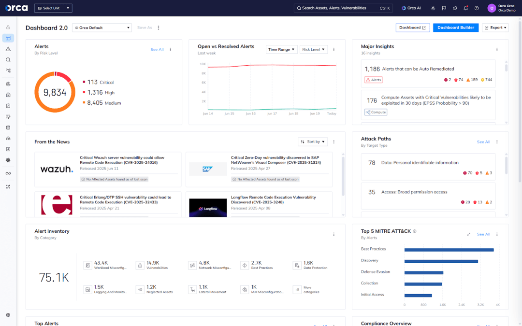Click See All in Top 5 MITRE ATT&CK
Screen dimensions: 522x326
[483, 234]
